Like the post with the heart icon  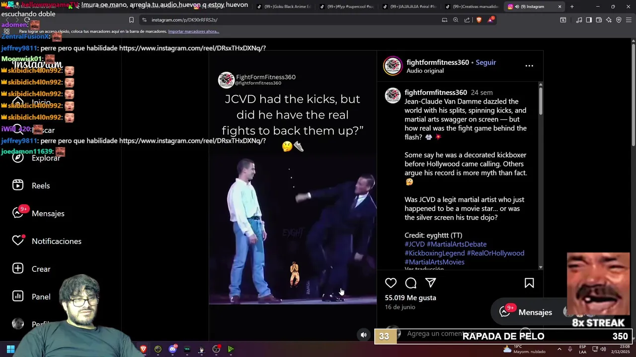(391, 283)
